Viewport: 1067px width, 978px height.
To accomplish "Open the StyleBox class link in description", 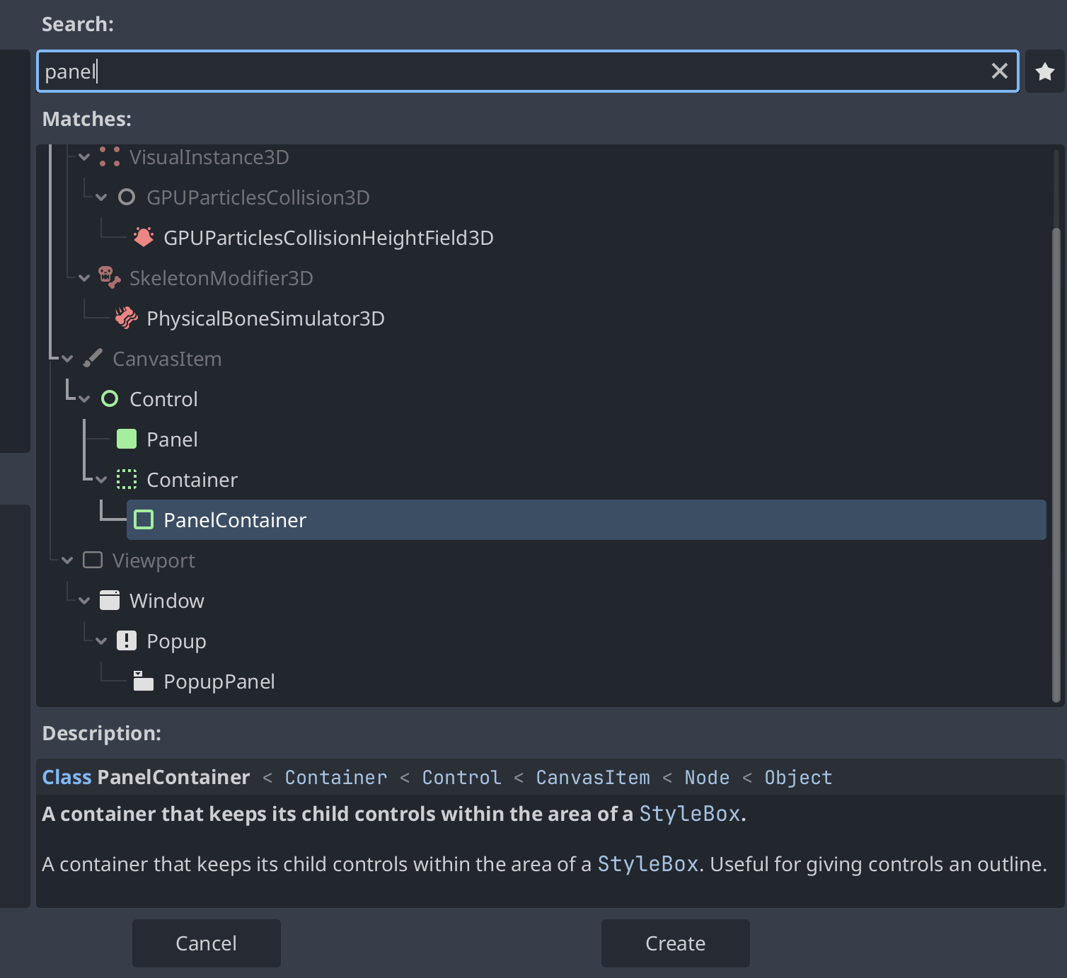I will (x=689, y=814).
